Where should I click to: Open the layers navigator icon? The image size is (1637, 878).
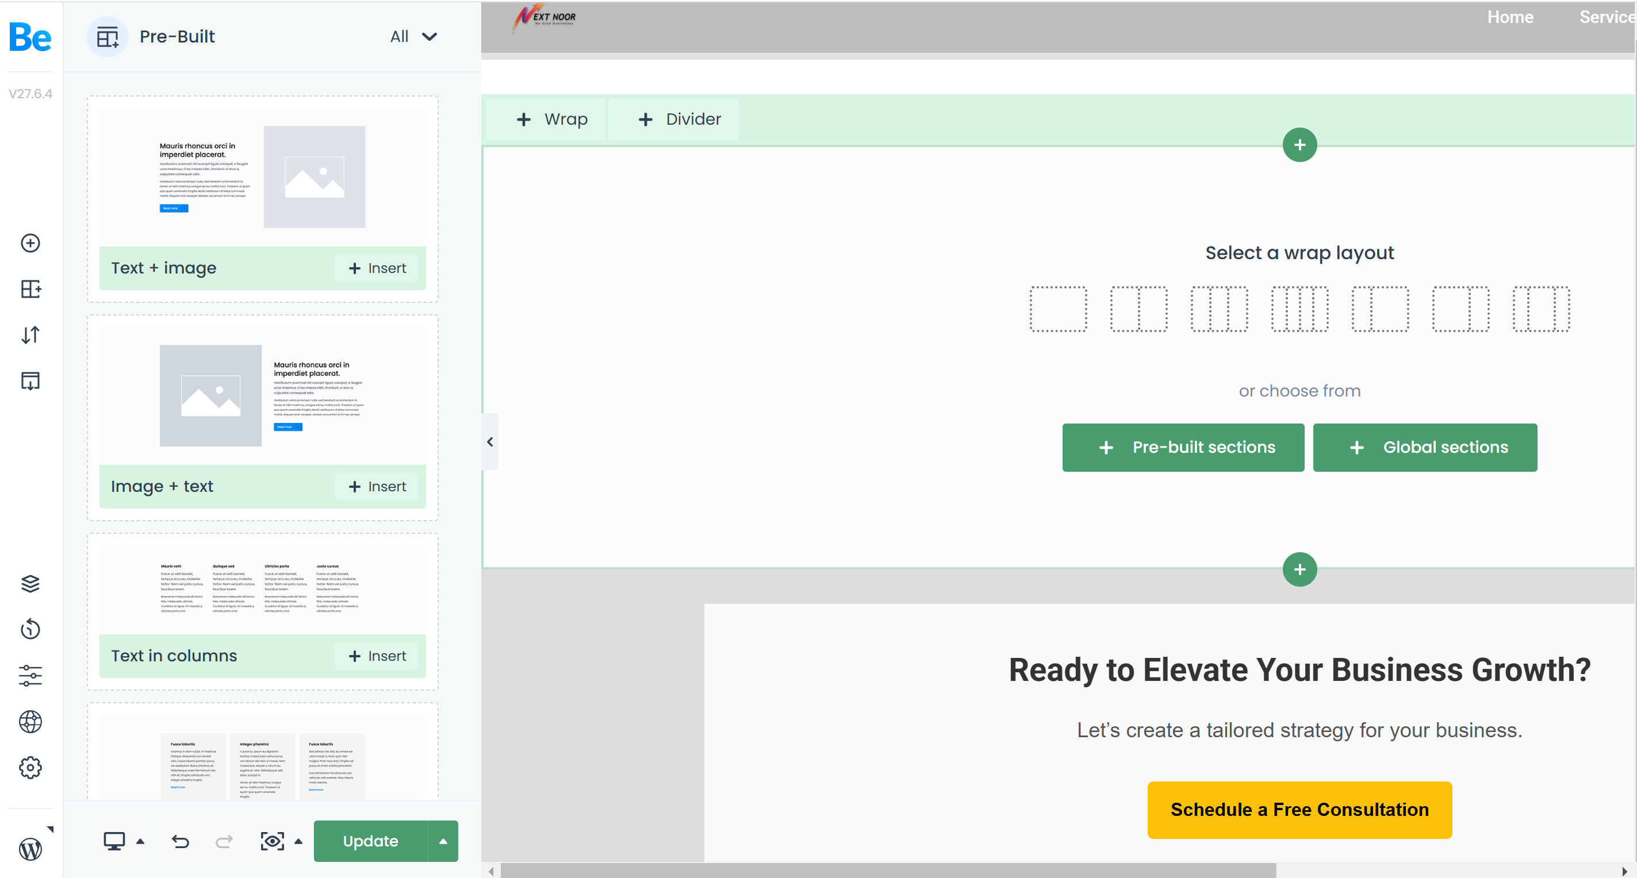point(30,583)
